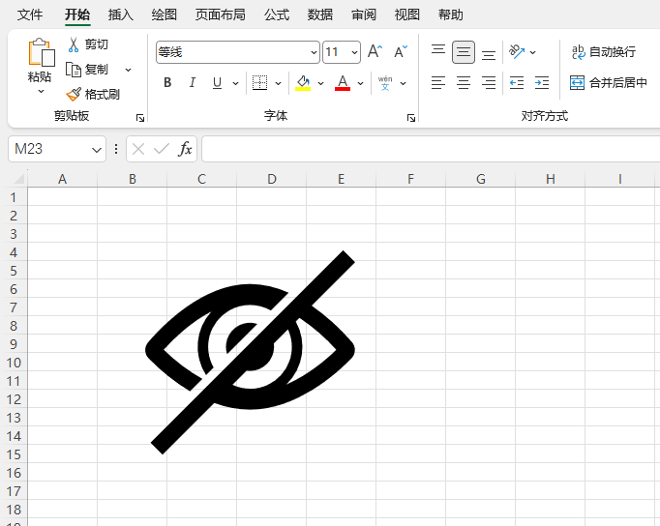Select column A header
660x526 pixels.
click(x=62, y=179)
